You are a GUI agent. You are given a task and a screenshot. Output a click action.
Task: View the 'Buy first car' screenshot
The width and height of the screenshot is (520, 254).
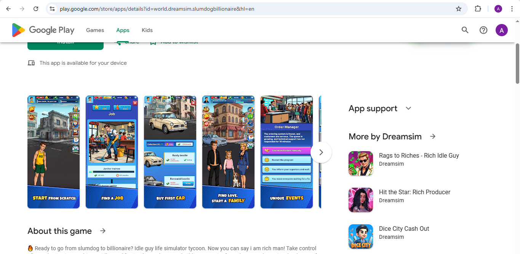(x=170, y=152)
